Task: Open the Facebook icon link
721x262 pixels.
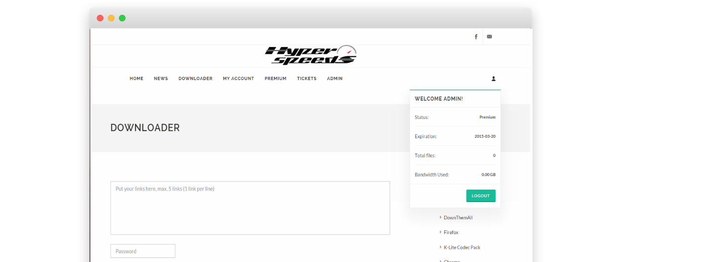Action: pyautogui.click(x=476, y=36)
